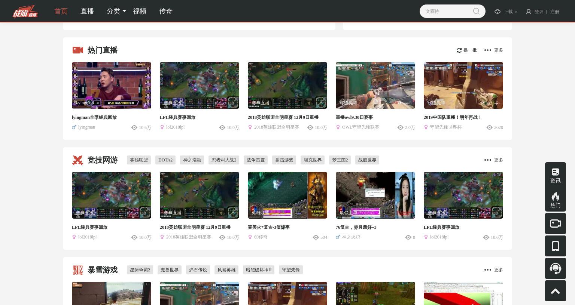The image size is (575, 305).
Task: Click the eye viewer icon beside 504
Action: click(316, 237)
